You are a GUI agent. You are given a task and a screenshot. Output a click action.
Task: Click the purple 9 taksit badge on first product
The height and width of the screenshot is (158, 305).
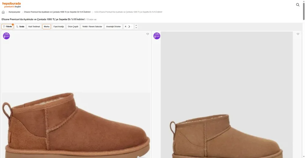pos(6,36)
